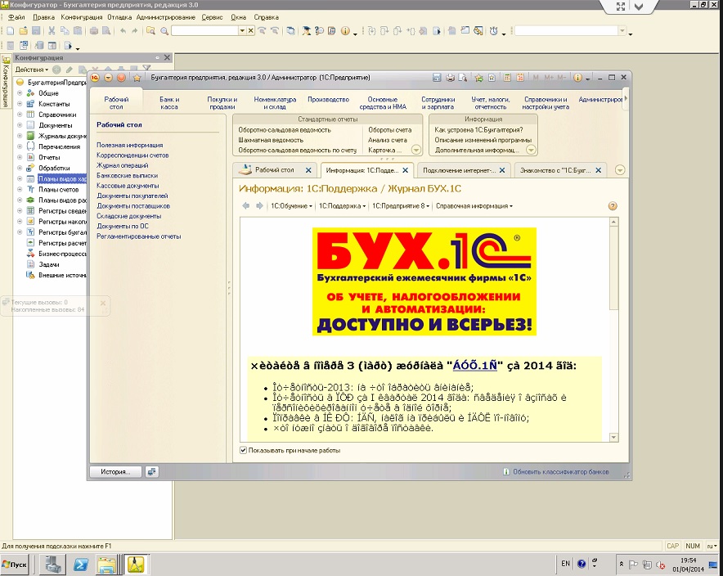Click the favorites star next to window title
The width and height of the screenshot is (723, 576).
tap(137, 78)
